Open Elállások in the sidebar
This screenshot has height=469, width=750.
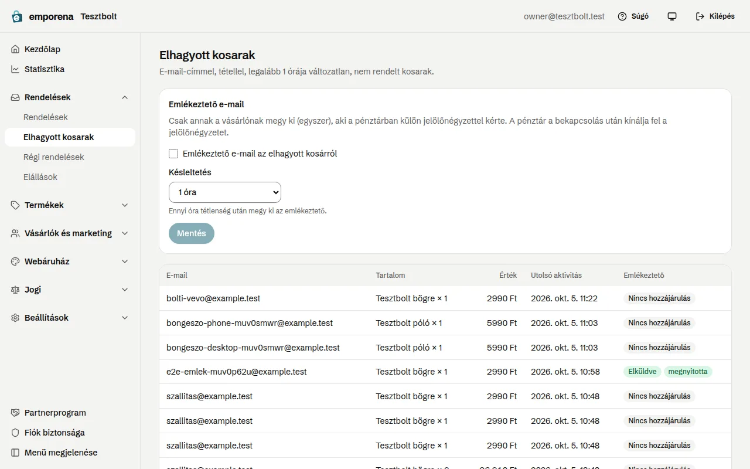tap(70, 177)
